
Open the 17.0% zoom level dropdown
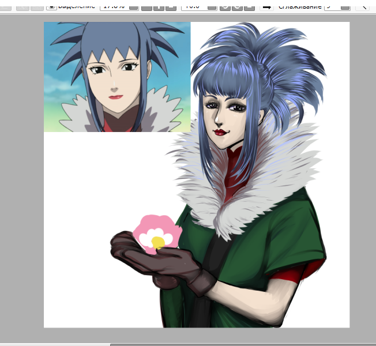point(134,7)
